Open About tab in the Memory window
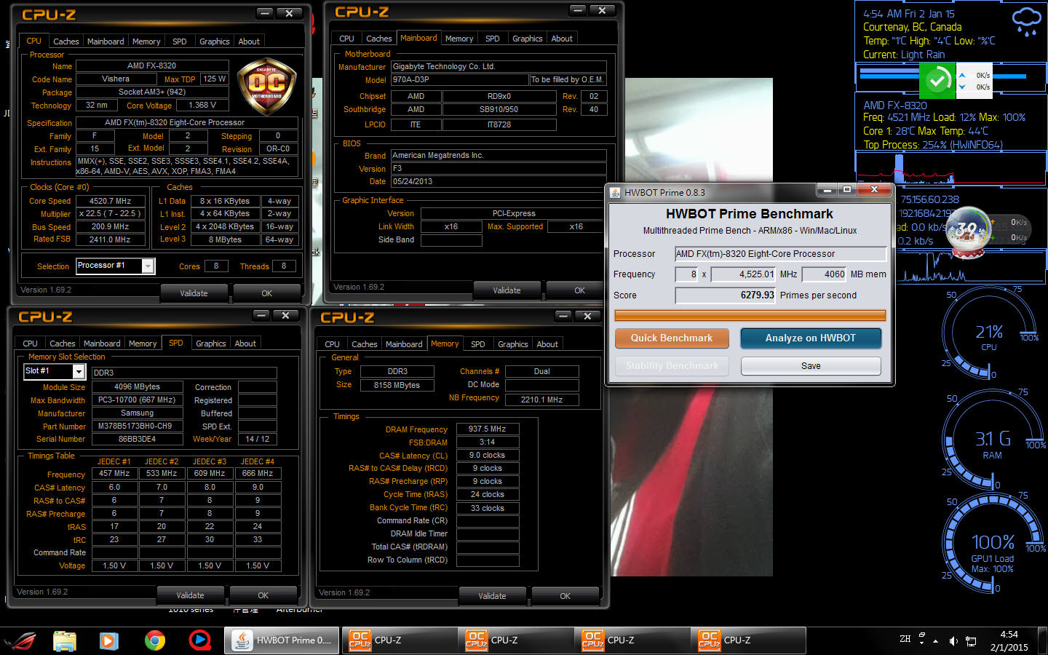Viewport: 1048px width, 655px height. [x=547, y=344]
